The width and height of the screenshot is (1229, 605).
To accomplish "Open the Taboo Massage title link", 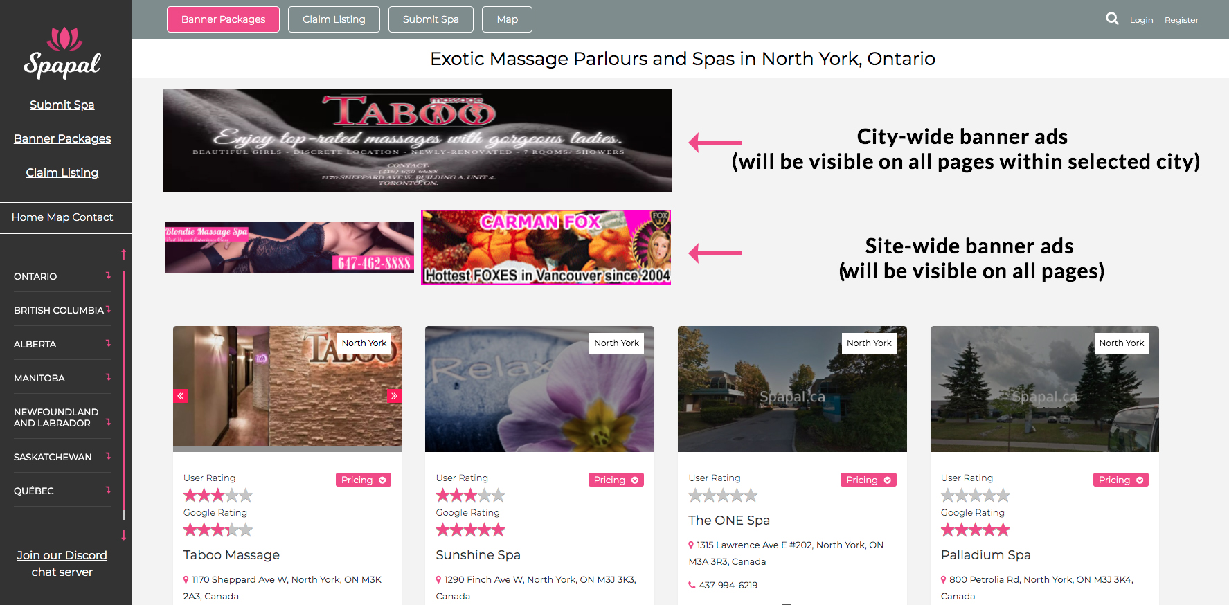I will pyautogui.click(x=231, y=555).
